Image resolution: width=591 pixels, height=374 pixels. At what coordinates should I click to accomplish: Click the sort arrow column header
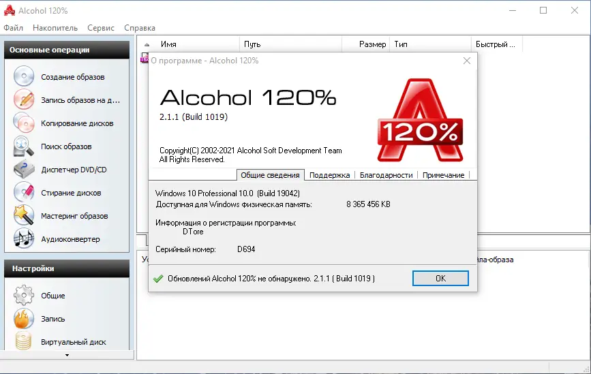coord(147,44)
